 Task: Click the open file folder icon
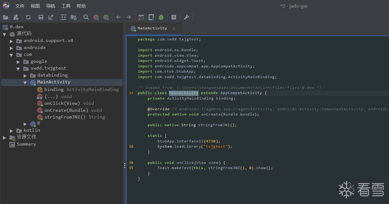[6, 17]
